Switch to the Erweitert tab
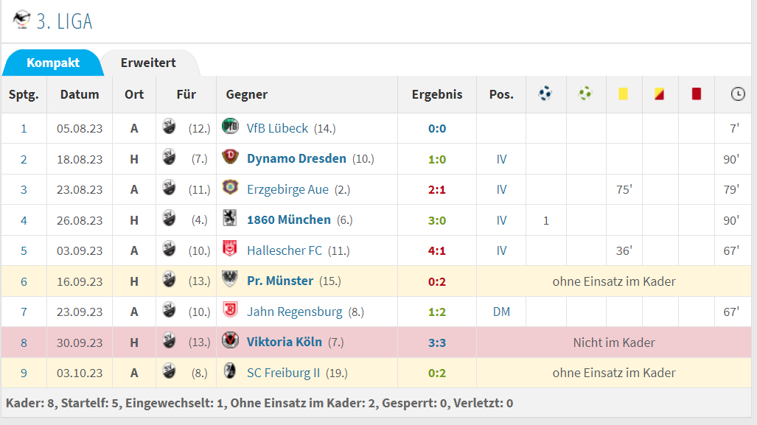757x425 pixels. (x=148, y=63)
